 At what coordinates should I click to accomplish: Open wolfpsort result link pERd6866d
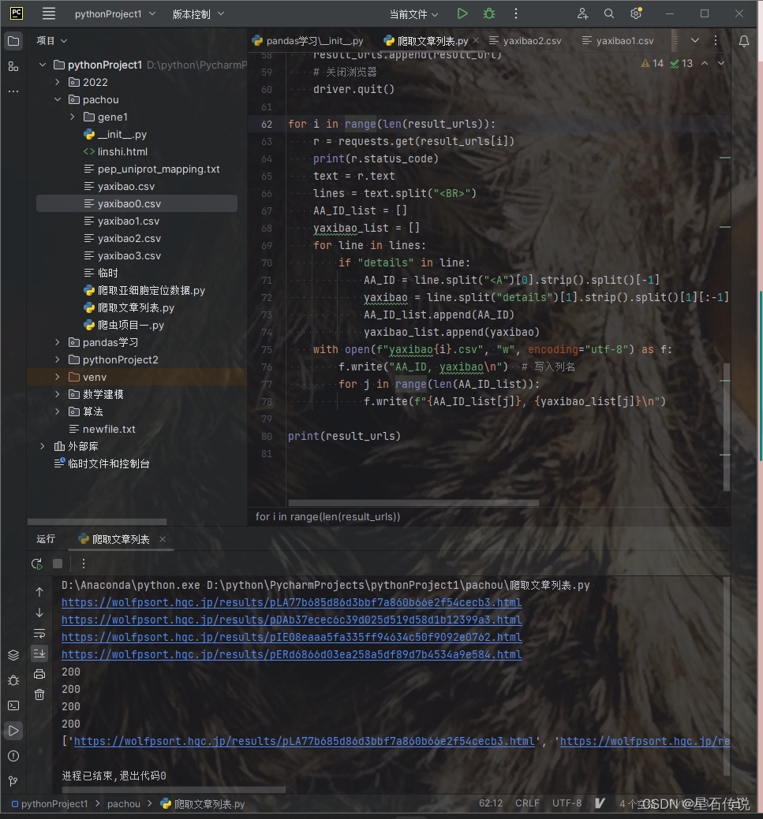[x=291, y=654]
